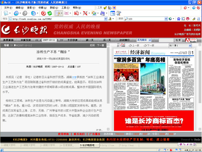Click the pink butterfly toolbar icon
The width and height of the screenshot is (202, 152).
(66, 13)
